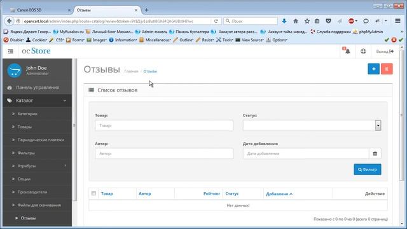This screenshot has width=407, height=229.
Task: Open the Adblock Plus red icon
Action: (x=352, y=21)
